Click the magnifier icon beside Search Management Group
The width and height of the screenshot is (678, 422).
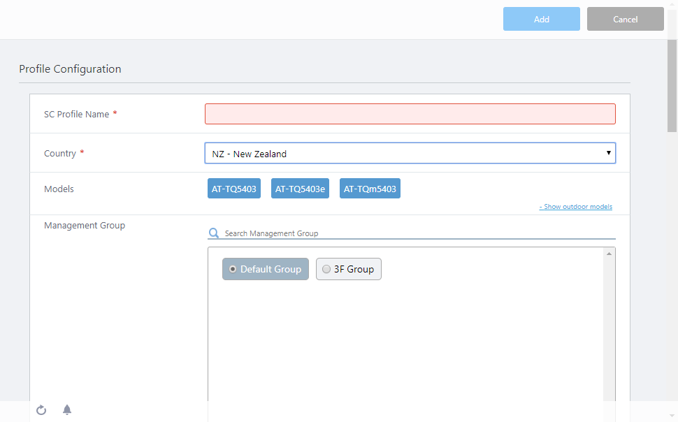(x=214, y=233)
